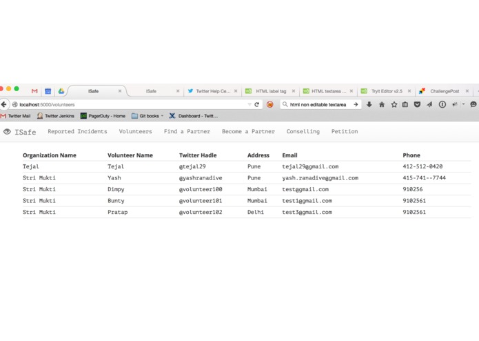
Task: Select phone number 910256
Action: (413, 190)
